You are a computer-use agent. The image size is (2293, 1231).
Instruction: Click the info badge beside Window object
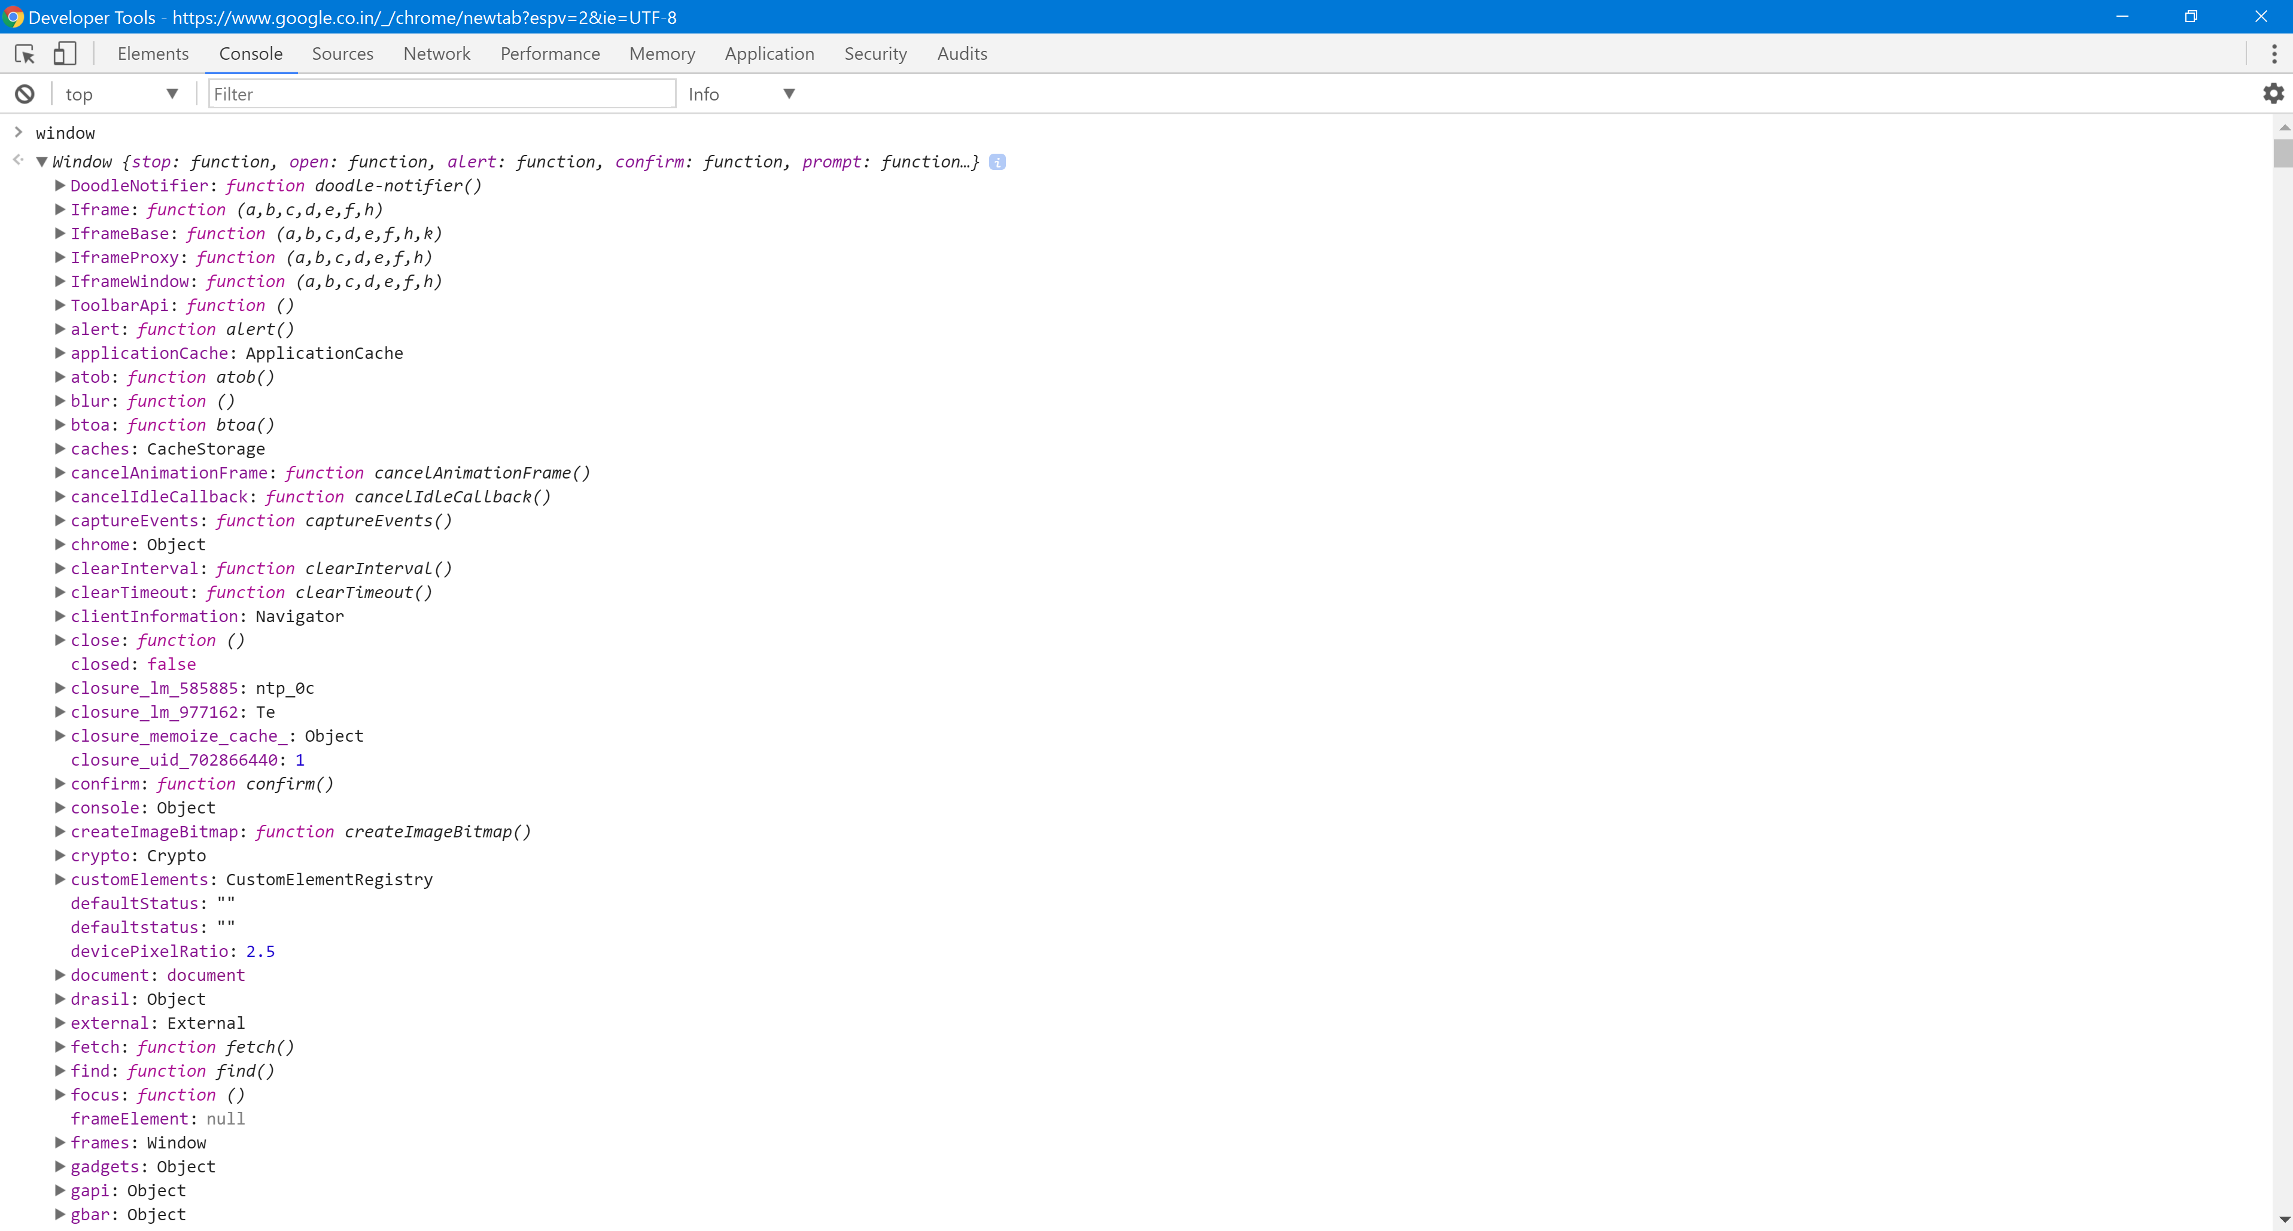coord(997,162)
